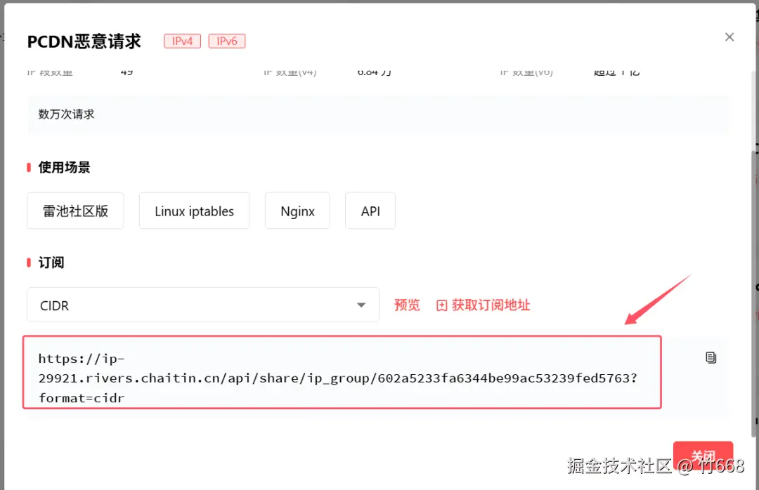
Task: Click the 使用场景 section heading
Action: click(66, 167)
